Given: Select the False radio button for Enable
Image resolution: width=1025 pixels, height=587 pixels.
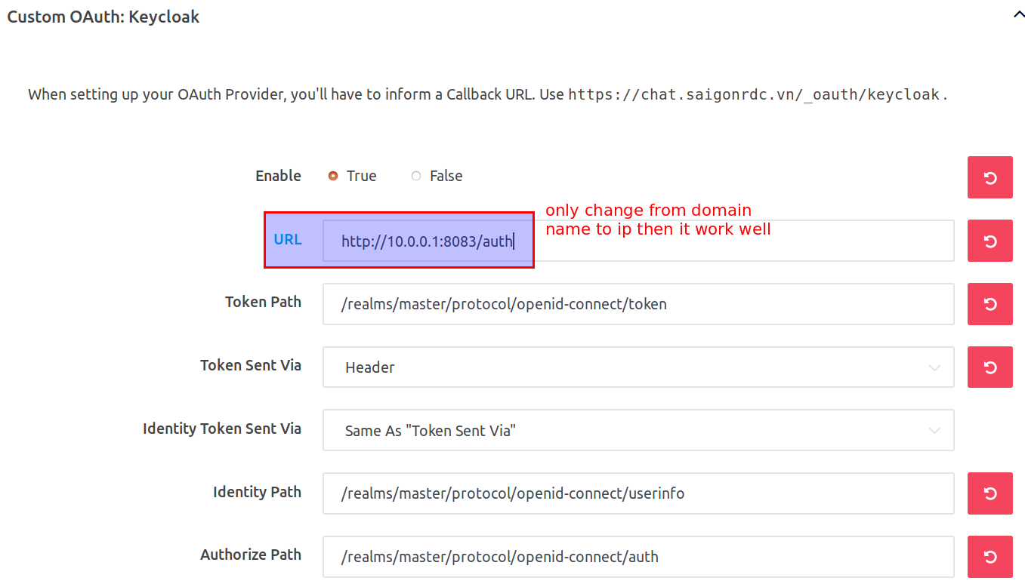Looking at the screenshot, I should pyautogui.click(x=415, y=175).
